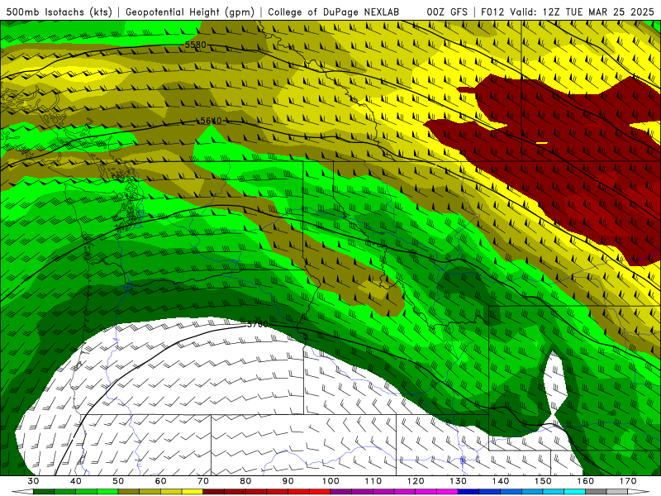Click the 30 value on the color scale
Screen dimensions: 661x496
point(33,481)
